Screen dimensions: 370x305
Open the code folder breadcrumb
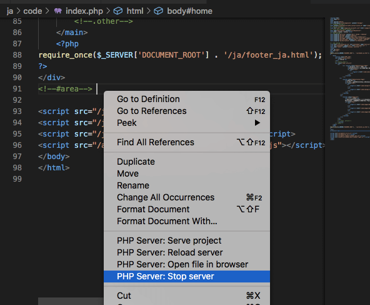(32, 11)
